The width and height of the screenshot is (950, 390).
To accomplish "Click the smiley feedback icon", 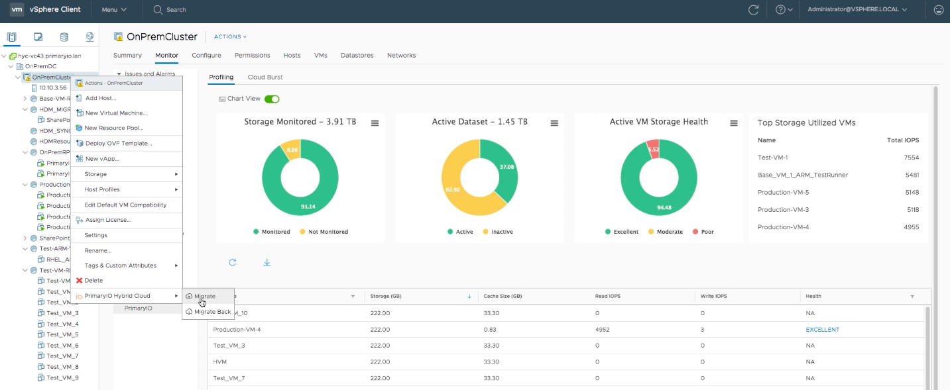I will tap(939, 10).
